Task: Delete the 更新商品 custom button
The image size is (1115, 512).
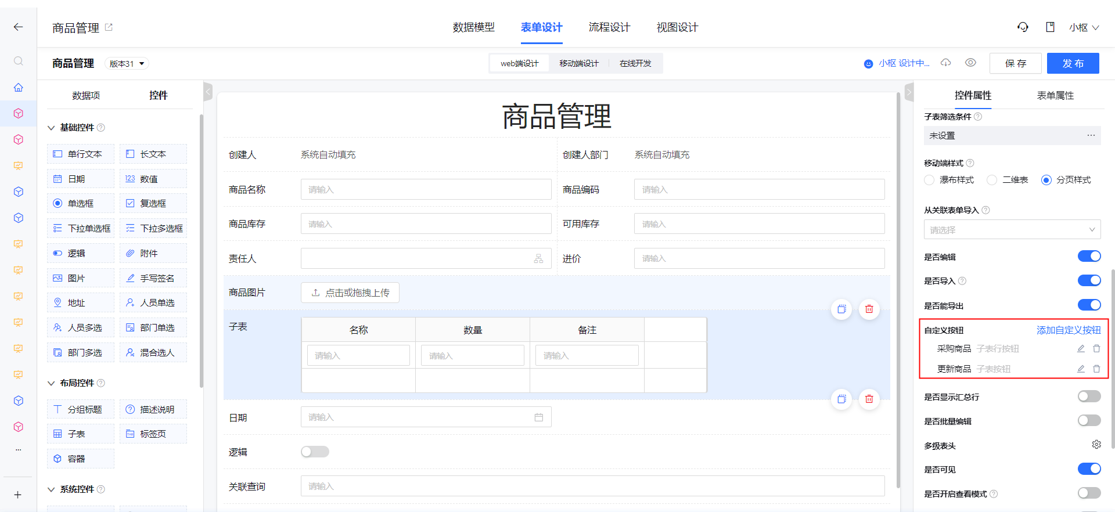Action: [1096, 369]
